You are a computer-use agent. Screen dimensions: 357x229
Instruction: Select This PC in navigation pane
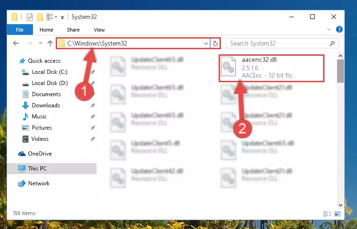coord(52,169)
